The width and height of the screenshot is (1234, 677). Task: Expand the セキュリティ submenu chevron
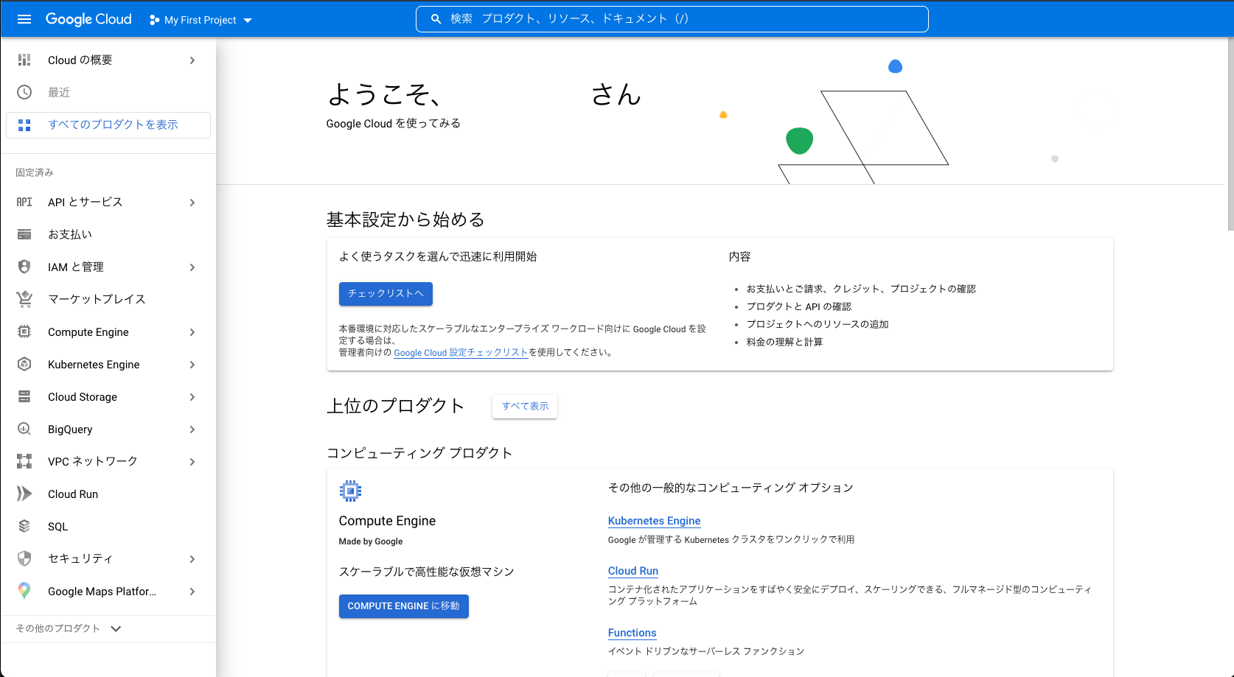[x=192, y=559]
